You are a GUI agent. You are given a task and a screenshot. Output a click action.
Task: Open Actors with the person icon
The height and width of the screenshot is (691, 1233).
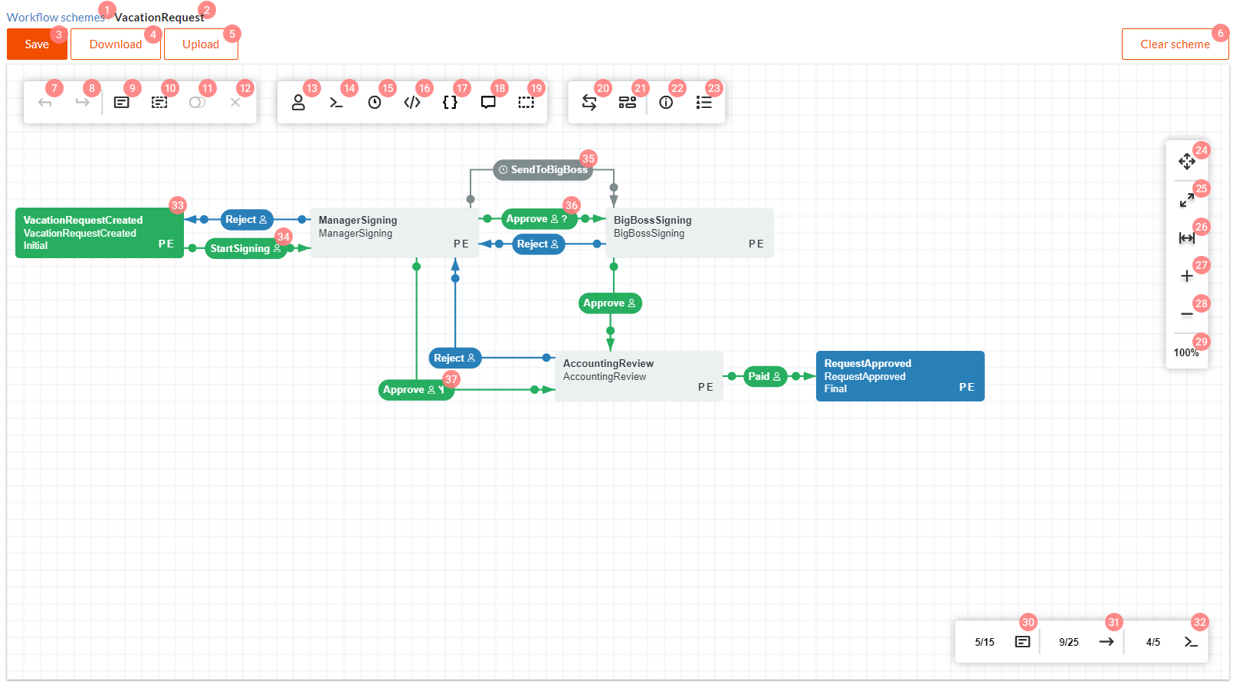pos(299,103)
